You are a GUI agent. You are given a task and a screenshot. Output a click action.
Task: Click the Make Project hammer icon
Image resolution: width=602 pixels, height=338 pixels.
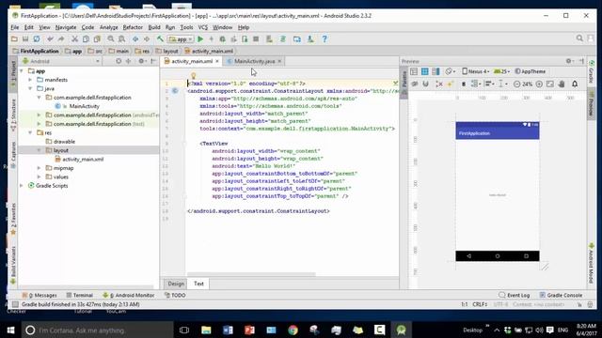pos(160,39)
